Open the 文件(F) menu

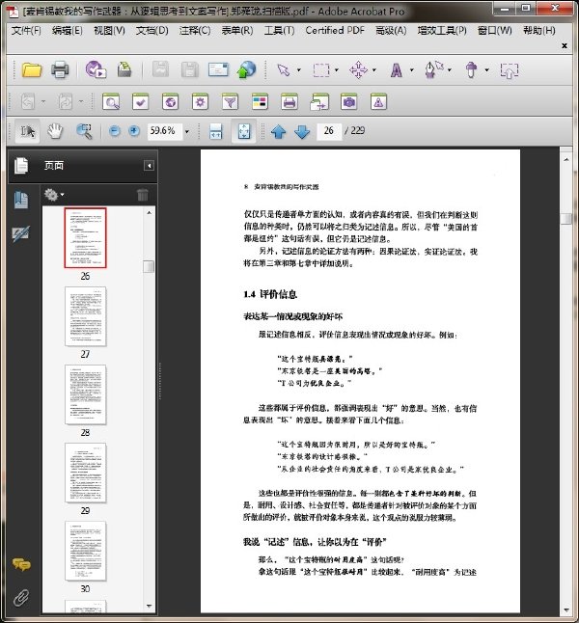(x=26, y=31)
